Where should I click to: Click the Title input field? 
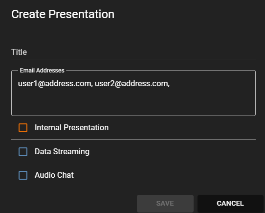(x=133, y=52)
